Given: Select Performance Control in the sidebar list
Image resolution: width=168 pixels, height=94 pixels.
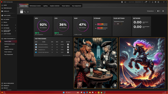Looking at the screenshot, I should point(9,44).
